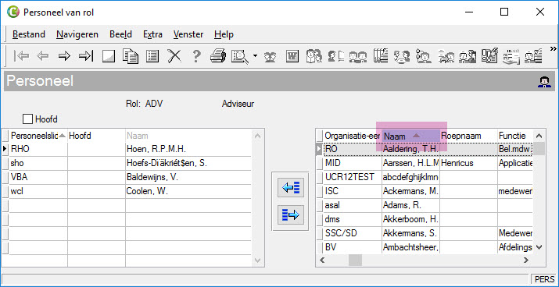Sort by the Personeelslid column header
Screen dimensions: 559x287
coord(38,136)
